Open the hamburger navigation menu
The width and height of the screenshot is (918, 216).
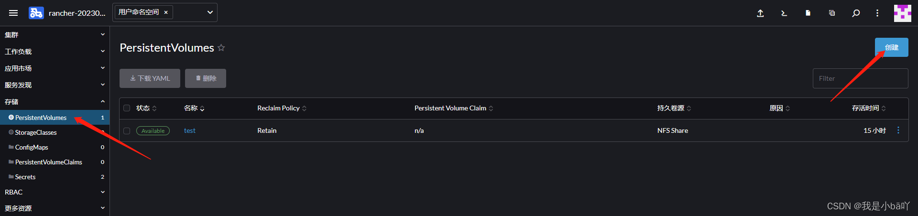13,13
